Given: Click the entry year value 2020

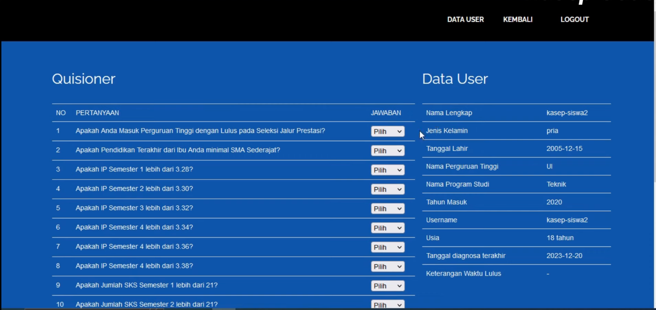Looking at the screenshot, I should (554, 202).
